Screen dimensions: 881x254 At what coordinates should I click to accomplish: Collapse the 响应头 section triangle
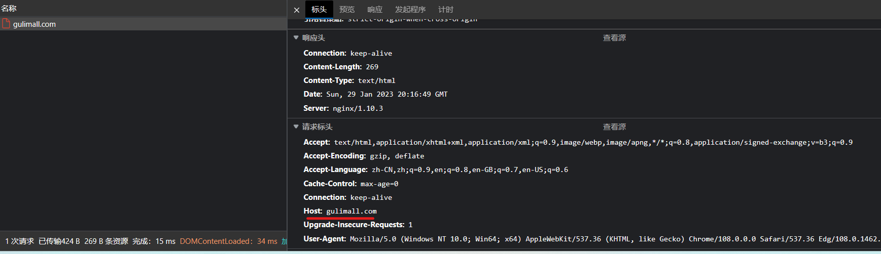(x=296, y=38)
